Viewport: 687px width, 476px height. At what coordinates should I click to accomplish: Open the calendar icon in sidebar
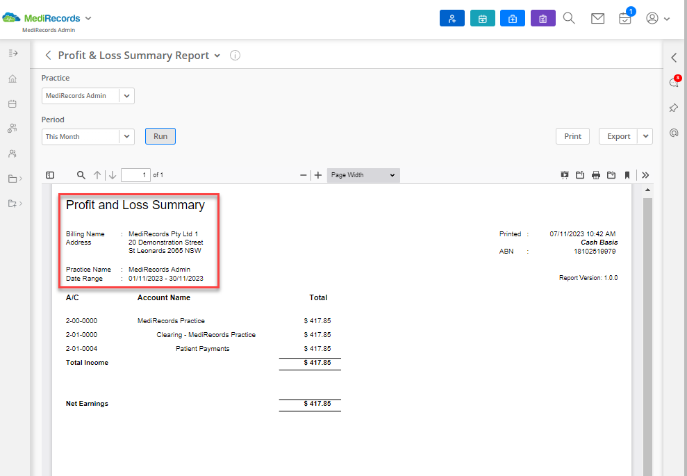point(13,104)
